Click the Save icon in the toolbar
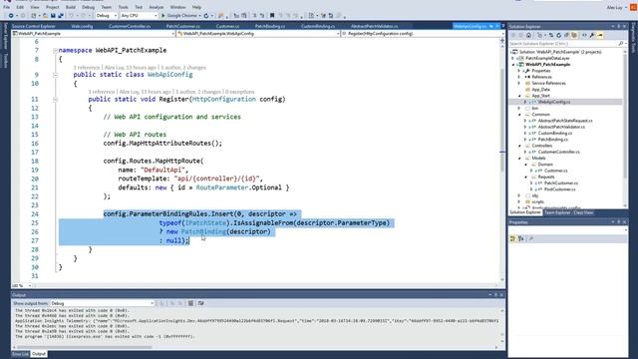 click(53, 16)
